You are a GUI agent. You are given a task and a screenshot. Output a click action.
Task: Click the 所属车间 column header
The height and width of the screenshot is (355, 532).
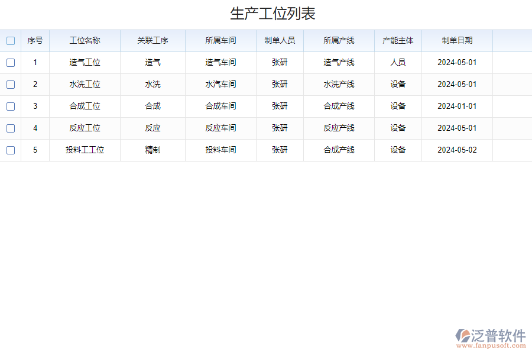[220, 40]
